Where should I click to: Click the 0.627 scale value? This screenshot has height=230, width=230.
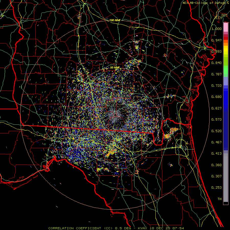click(216, 108)
